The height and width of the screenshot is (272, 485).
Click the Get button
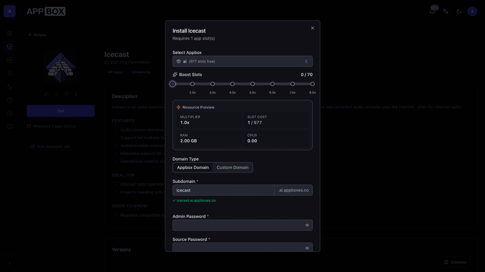pos(61,111)
